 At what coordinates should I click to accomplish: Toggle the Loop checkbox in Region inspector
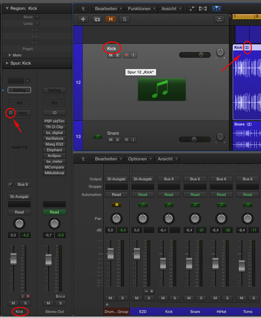37,23
